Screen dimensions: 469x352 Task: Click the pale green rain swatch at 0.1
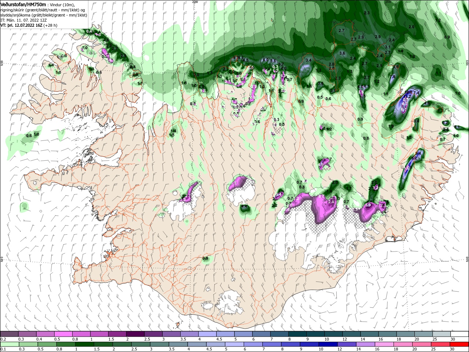coord(10,344)
